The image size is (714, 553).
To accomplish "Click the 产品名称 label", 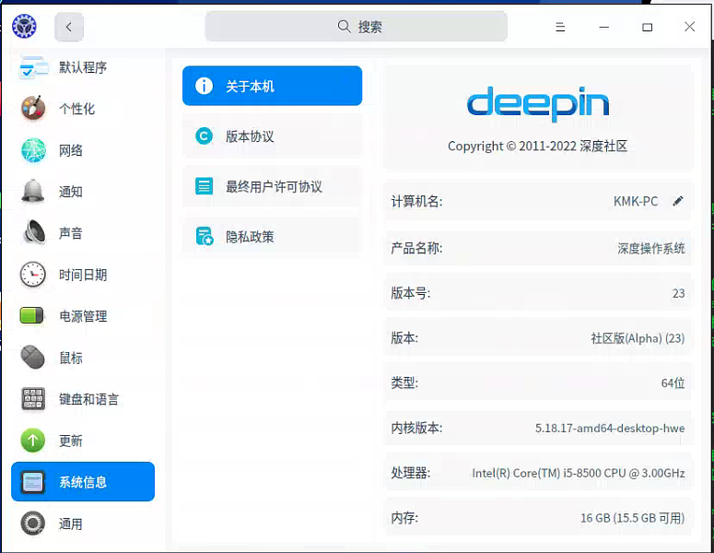I will point(416,248).
